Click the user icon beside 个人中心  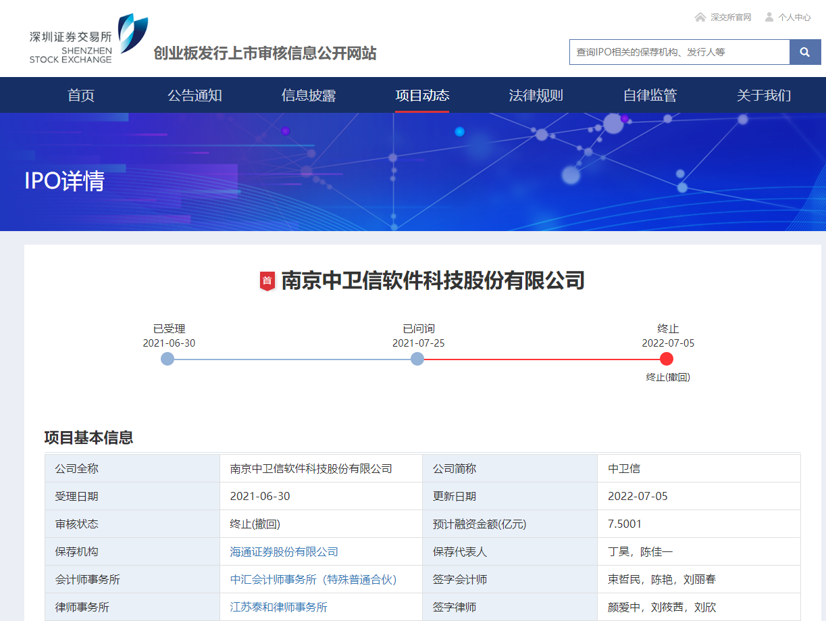pyautogui.click(x=769, y=17)
